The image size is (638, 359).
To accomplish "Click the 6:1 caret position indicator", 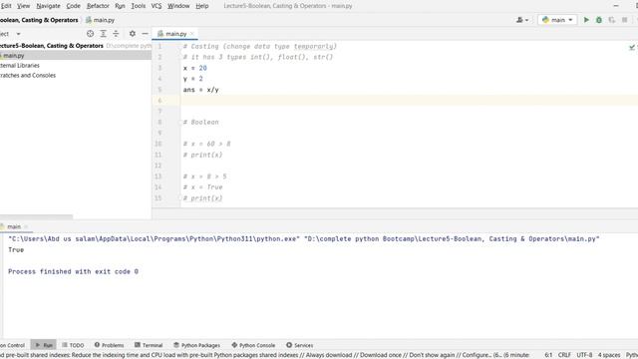I will [548, 355].
